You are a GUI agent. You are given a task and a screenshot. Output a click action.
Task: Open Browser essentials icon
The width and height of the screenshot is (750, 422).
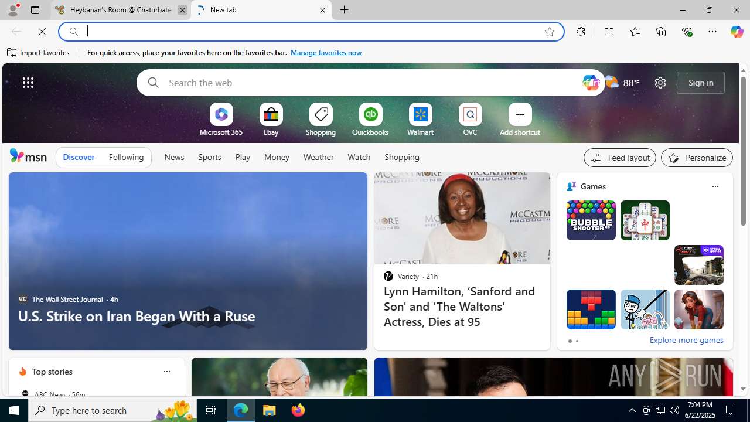(687, 32)
